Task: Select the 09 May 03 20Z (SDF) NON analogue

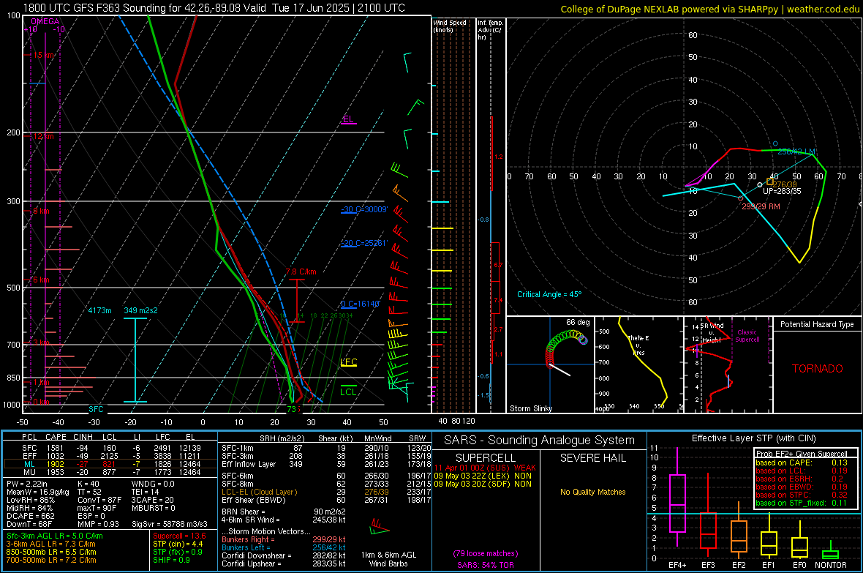Action: tap(483, 484)
